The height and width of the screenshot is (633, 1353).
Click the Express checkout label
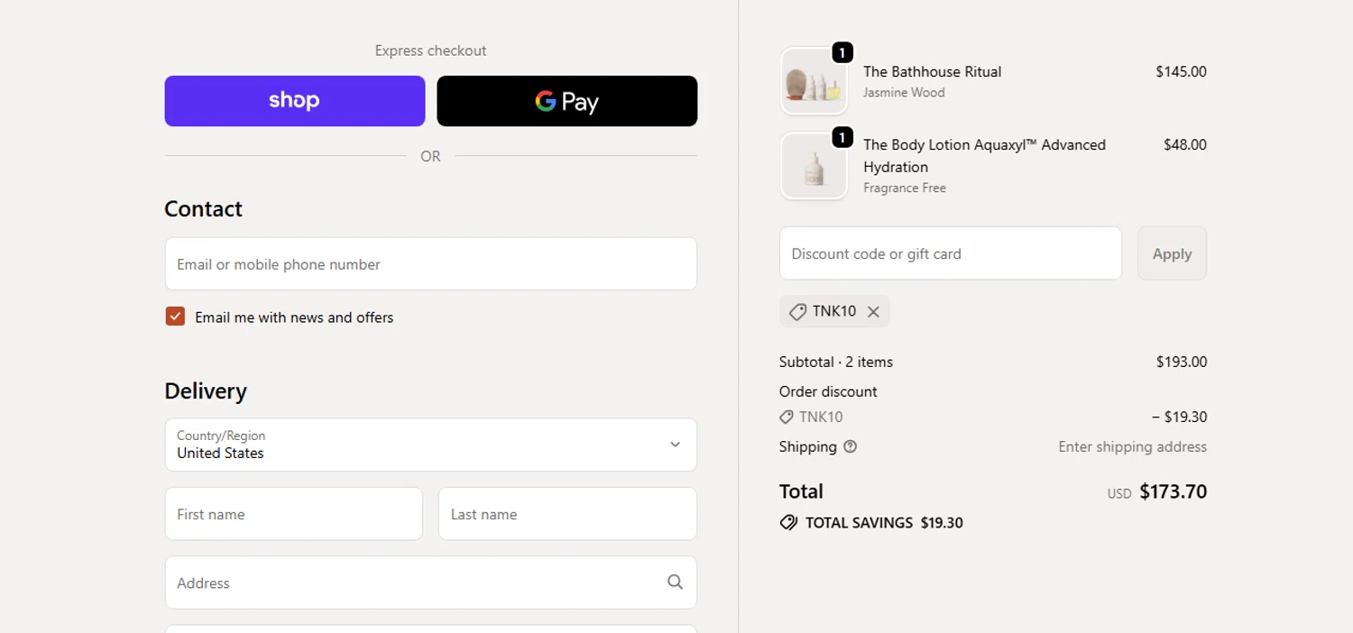tap(430, 50)
